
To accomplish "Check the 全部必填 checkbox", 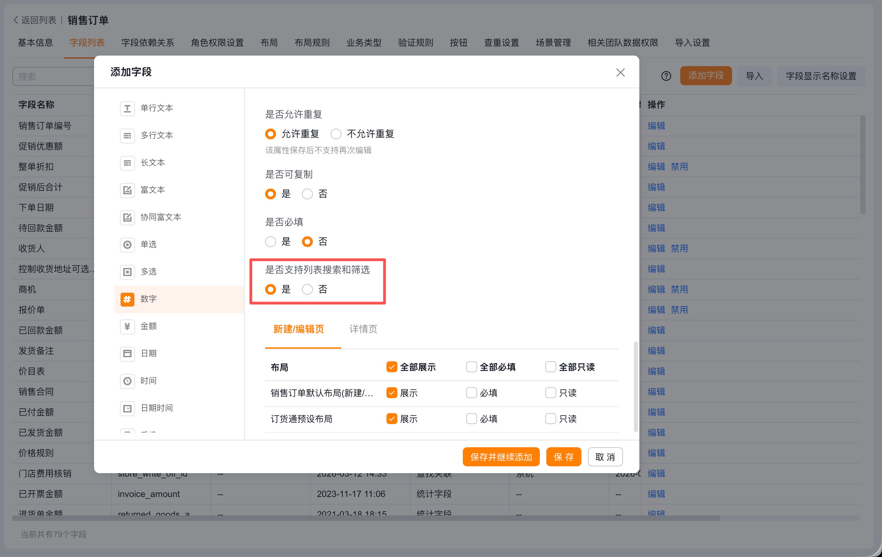I will pos(471,367).
